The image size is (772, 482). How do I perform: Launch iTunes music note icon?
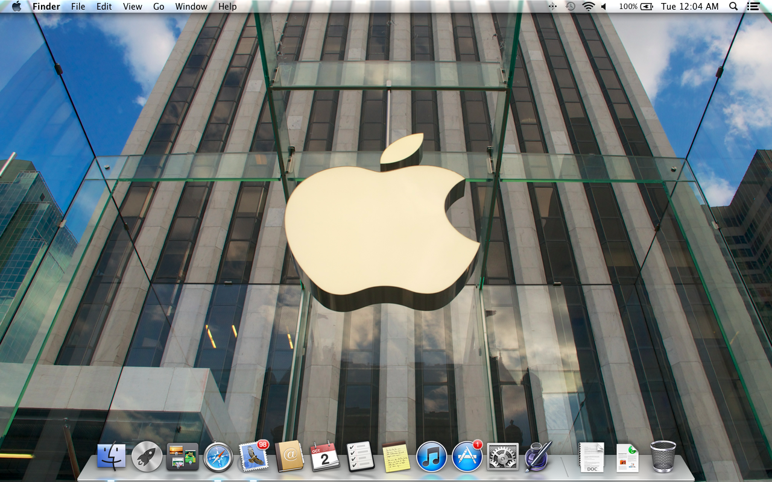pyautogui.click(x=431, y=457)
